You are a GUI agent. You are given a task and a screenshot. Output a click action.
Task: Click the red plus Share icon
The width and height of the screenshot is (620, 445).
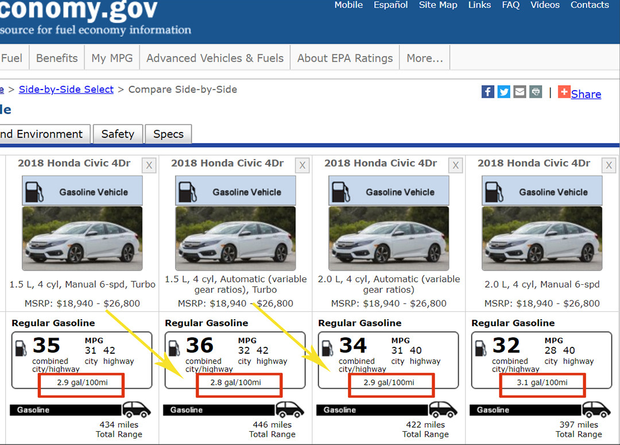(564, 92)
